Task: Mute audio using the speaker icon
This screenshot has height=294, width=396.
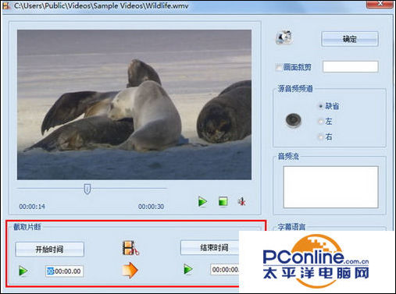Action: point(242,201)
